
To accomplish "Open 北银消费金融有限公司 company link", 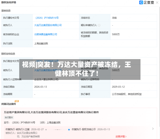I will click(x=45, y=34).
